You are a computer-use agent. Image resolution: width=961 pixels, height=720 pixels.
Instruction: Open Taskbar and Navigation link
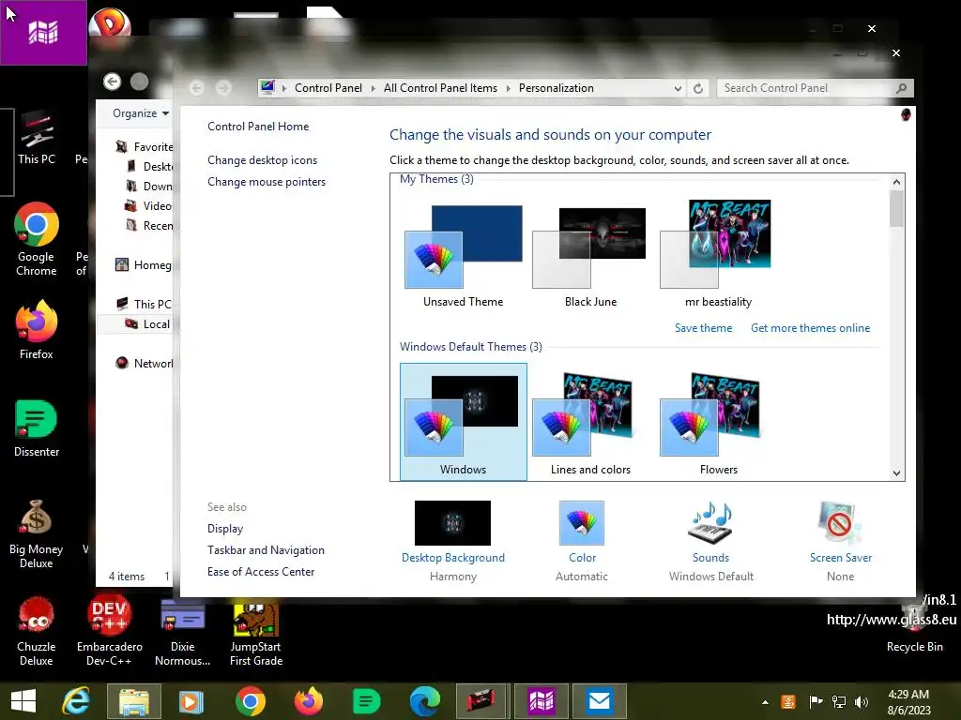pos(266,549)
